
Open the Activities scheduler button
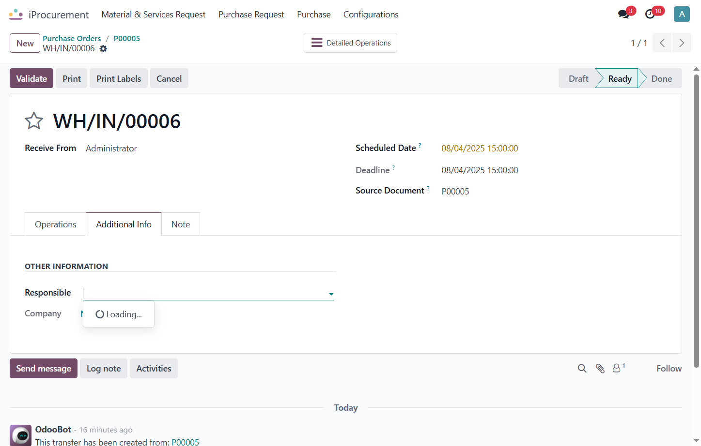tap(154, 369)
